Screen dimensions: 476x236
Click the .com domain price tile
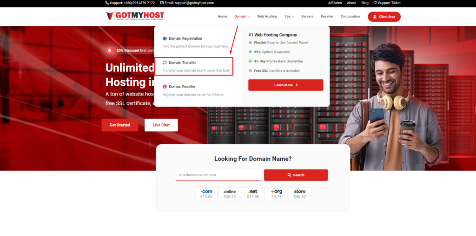pyautogui.click(x=206, y=194)
